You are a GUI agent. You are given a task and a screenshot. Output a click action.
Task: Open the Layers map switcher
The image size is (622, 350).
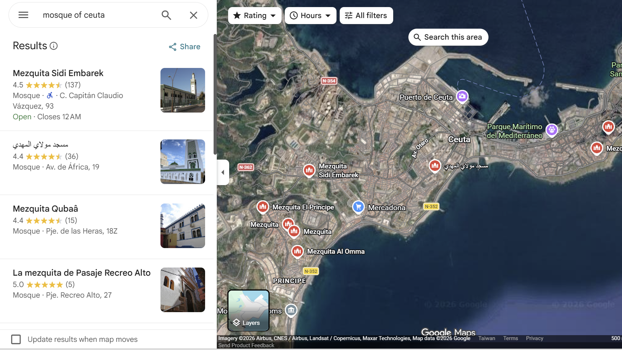(x=248, y=310)
